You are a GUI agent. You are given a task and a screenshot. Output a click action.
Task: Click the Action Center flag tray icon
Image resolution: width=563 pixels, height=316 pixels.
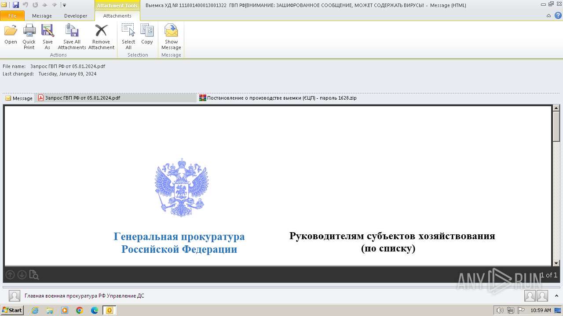[521, 310]
